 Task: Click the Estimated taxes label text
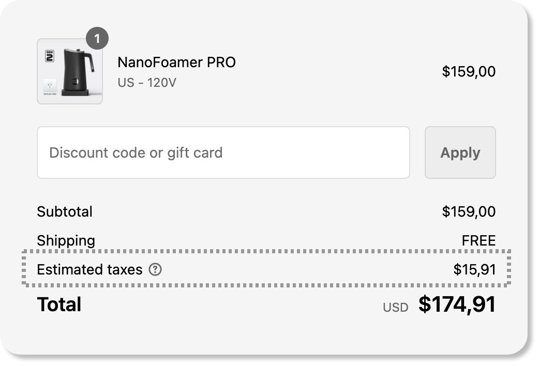pyautogui.click(x=89, y=269)
